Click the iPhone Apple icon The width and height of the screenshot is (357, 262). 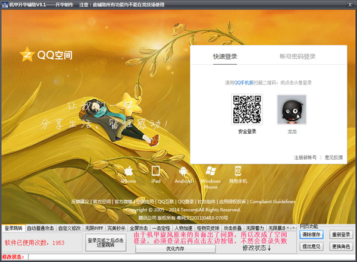[x=129, y=171]
